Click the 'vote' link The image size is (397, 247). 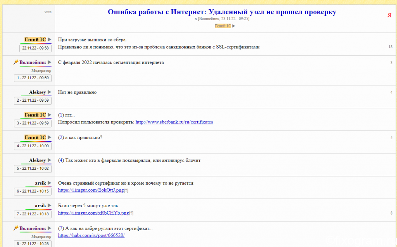[48, 12]
